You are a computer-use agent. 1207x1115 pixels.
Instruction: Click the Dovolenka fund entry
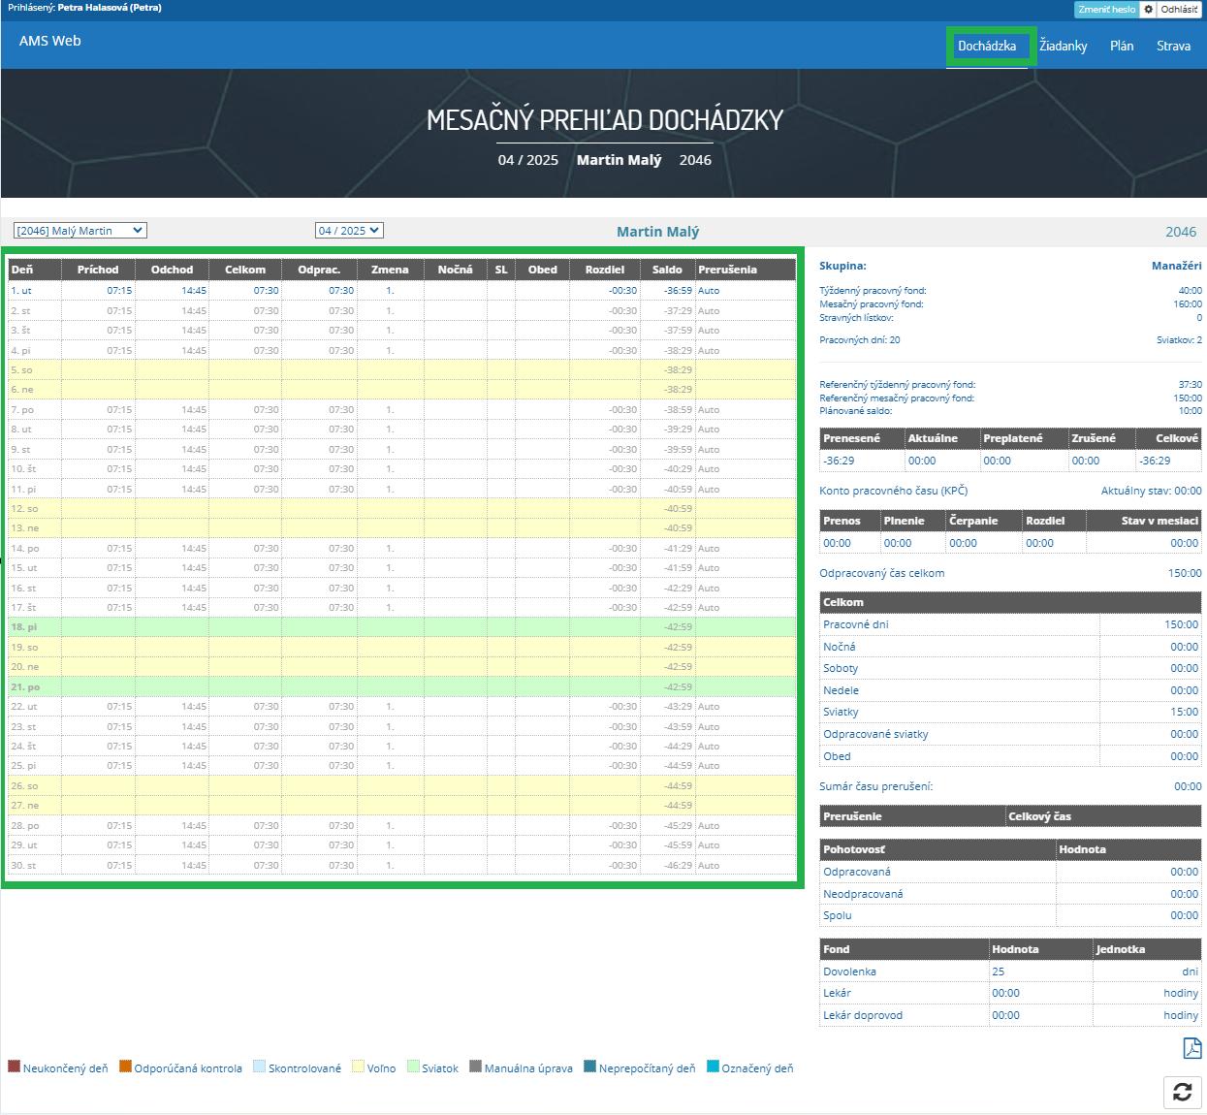[849, 972]
